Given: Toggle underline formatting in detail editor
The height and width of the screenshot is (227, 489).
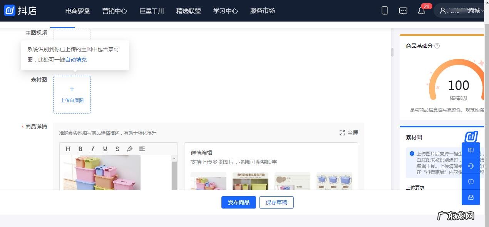Looking at the screenshot, I should (105, 149).
